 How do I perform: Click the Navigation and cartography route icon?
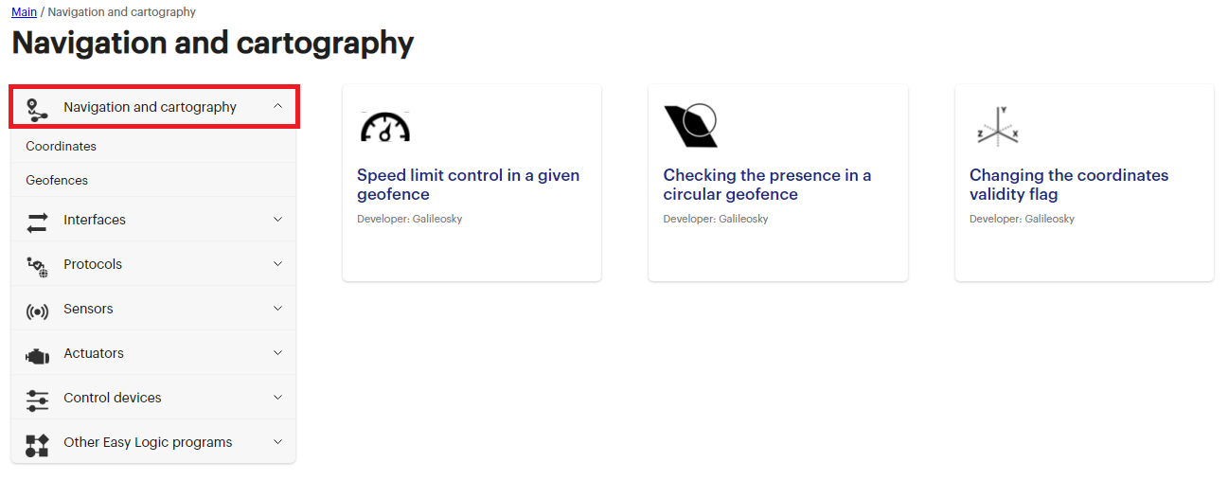[x=37, y=108]
